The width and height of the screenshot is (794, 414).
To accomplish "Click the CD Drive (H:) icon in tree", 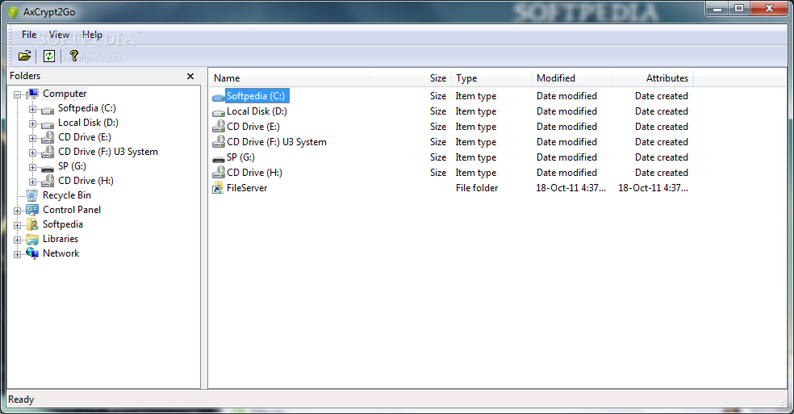I will (x=48, y=181).
